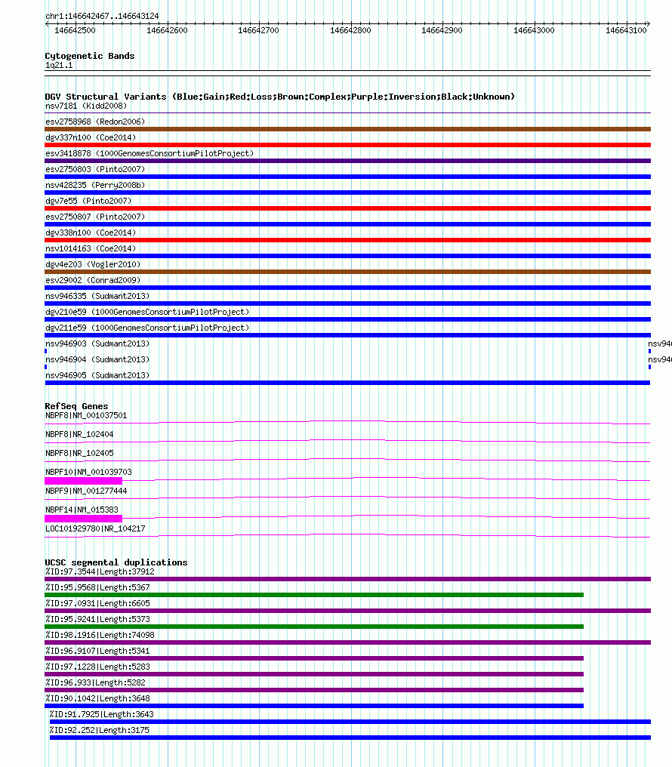Open variant dgv338n100 (Coe2014)
Screen dimensions: 672x767
[91, 233]
